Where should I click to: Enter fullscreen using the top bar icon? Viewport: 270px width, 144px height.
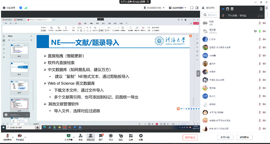coord(192,8)
